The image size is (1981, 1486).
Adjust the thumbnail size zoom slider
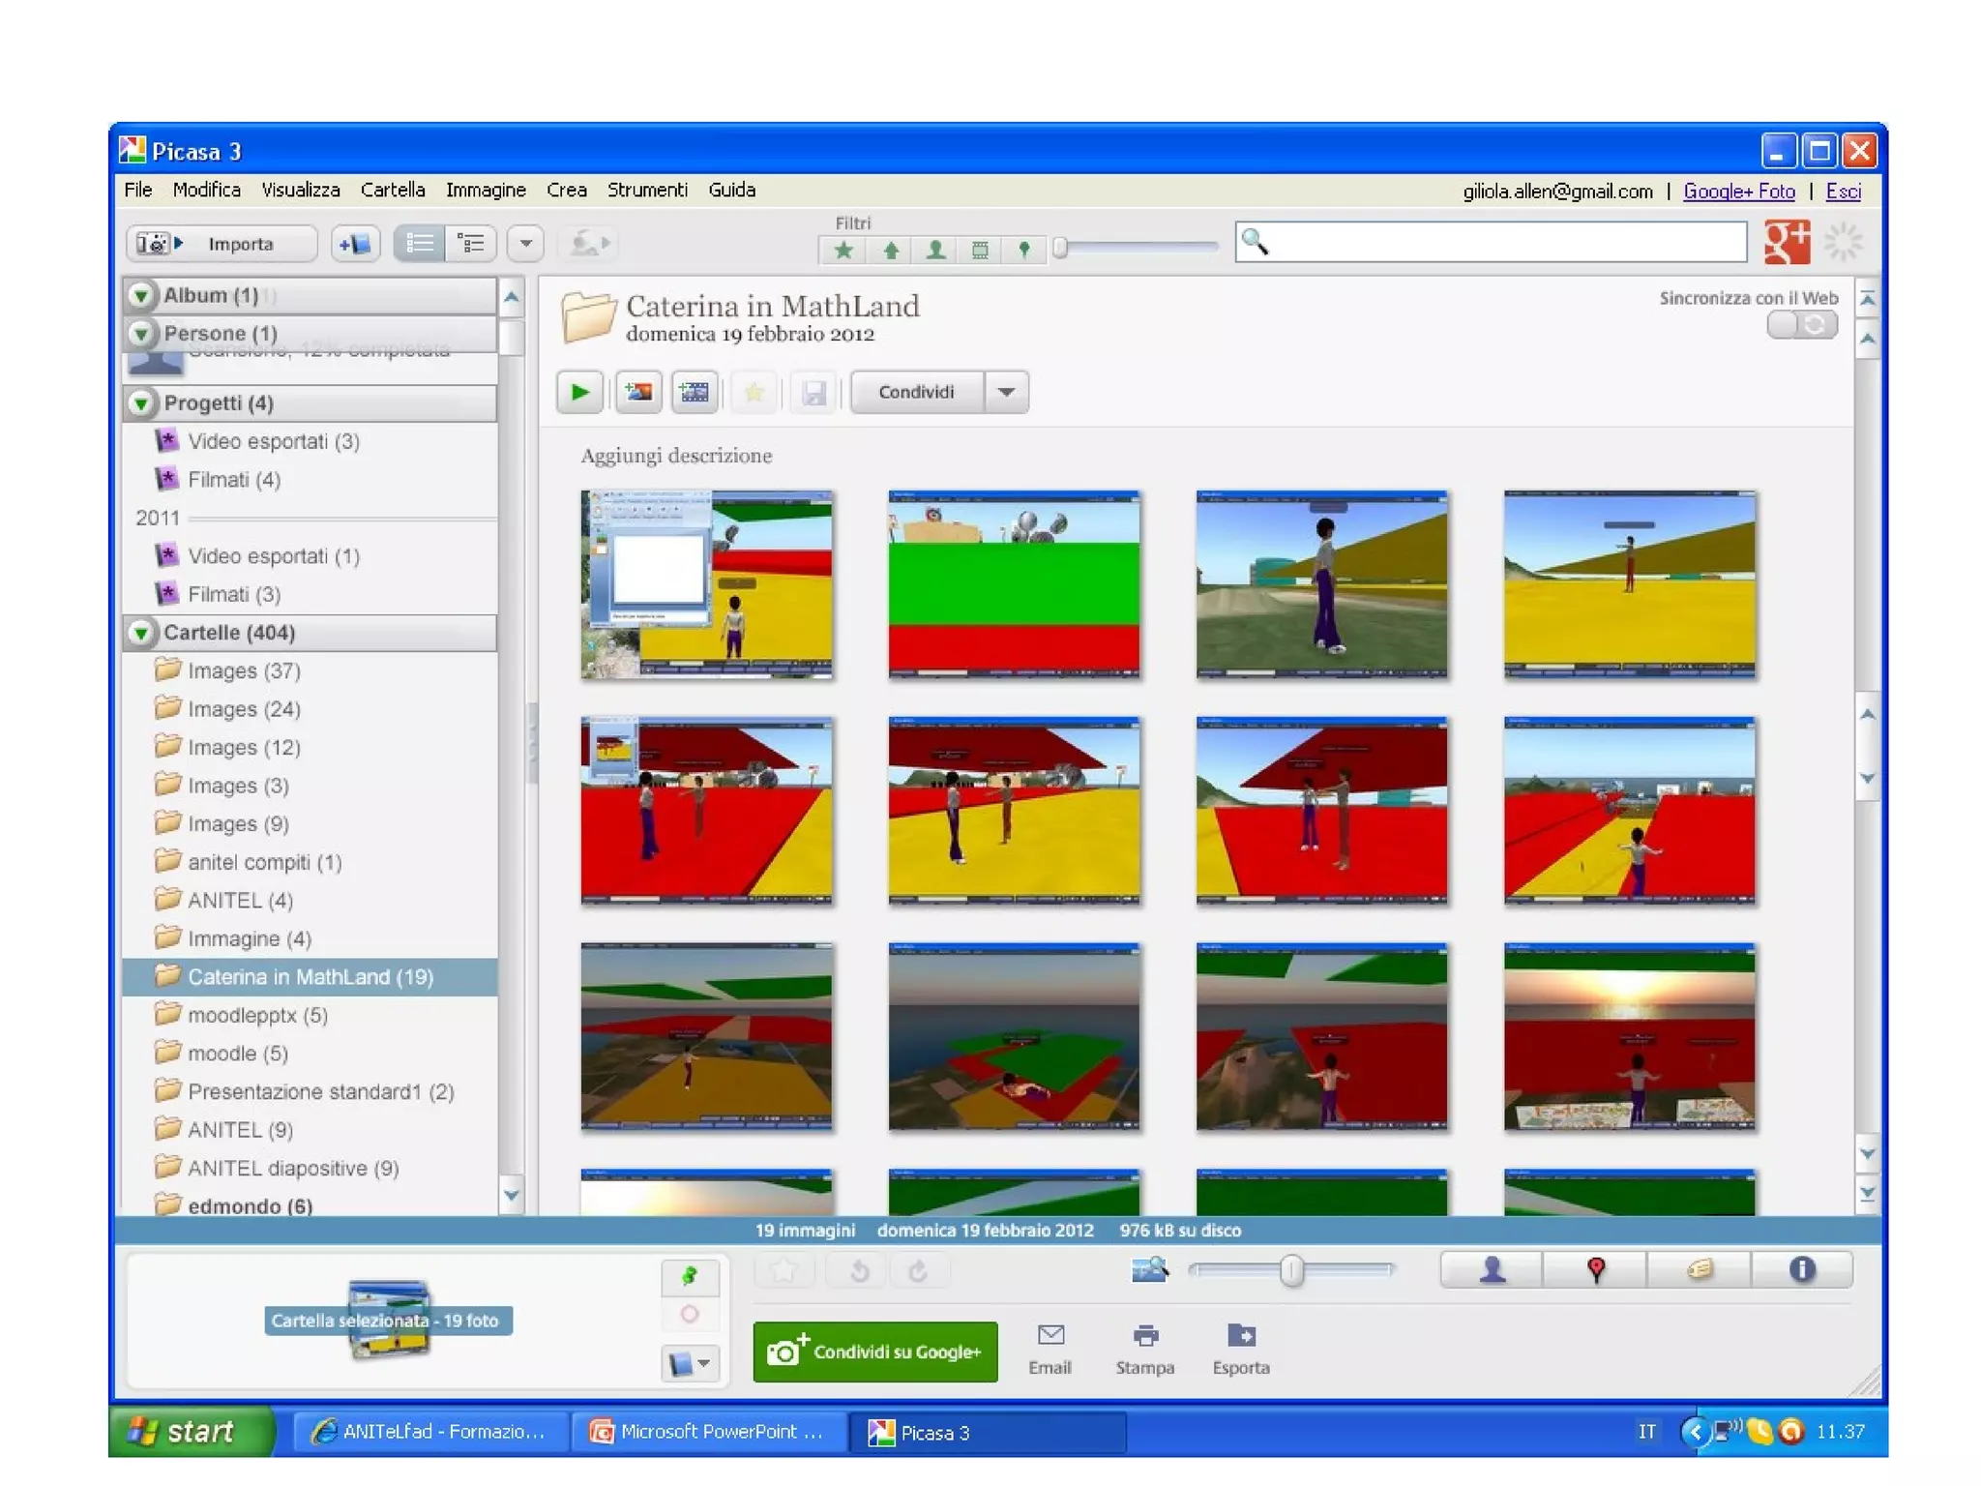1291,1270
